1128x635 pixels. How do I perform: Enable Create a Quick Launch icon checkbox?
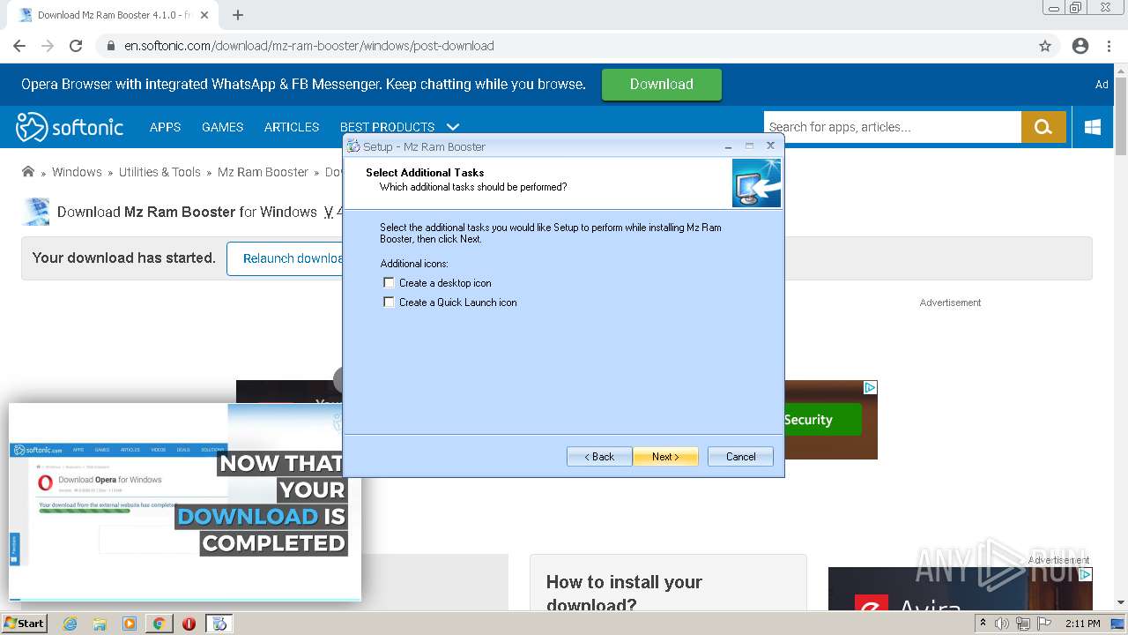click(x=389, y=303)
